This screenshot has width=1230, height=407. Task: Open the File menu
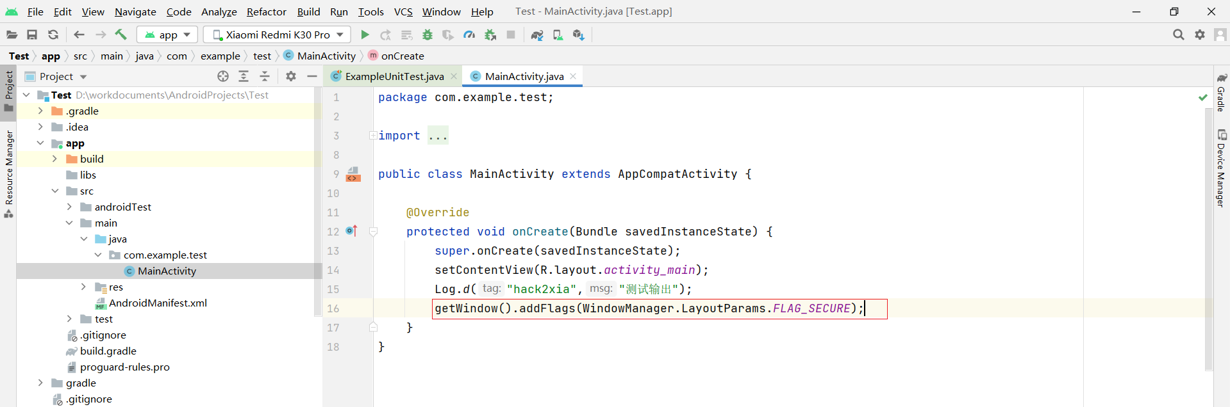(35, 12)
